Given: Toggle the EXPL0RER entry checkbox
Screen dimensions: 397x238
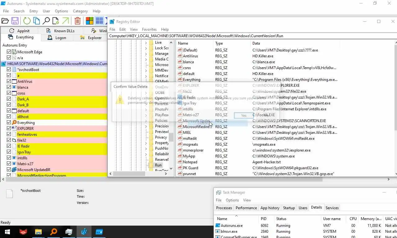Looking at the screenshot, I should [x=9, y=129].
